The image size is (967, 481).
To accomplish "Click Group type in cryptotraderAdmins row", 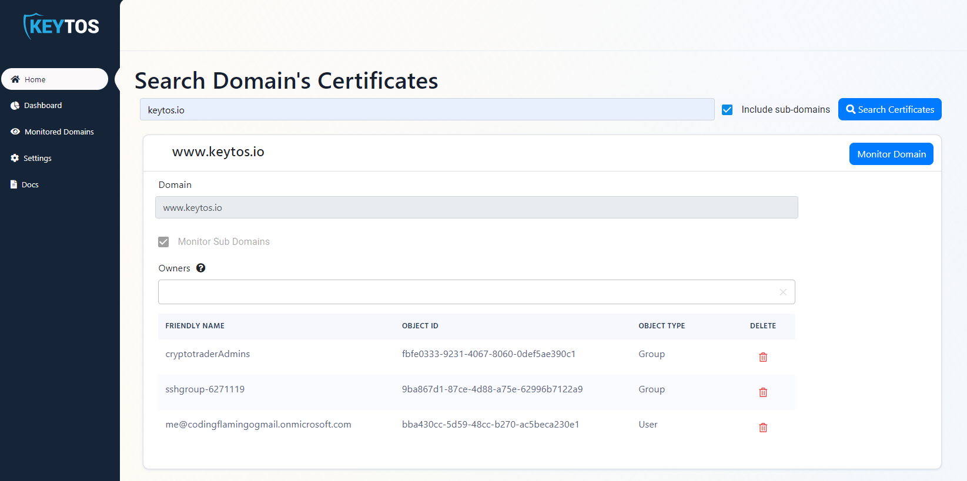I will tap(651, 354).
